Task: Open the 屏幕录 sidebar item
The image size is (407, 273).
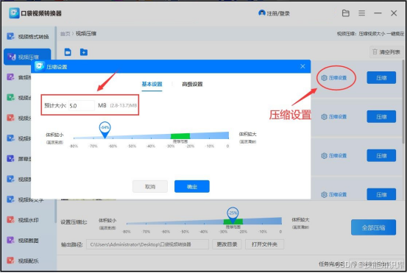Action: (18, 158)
